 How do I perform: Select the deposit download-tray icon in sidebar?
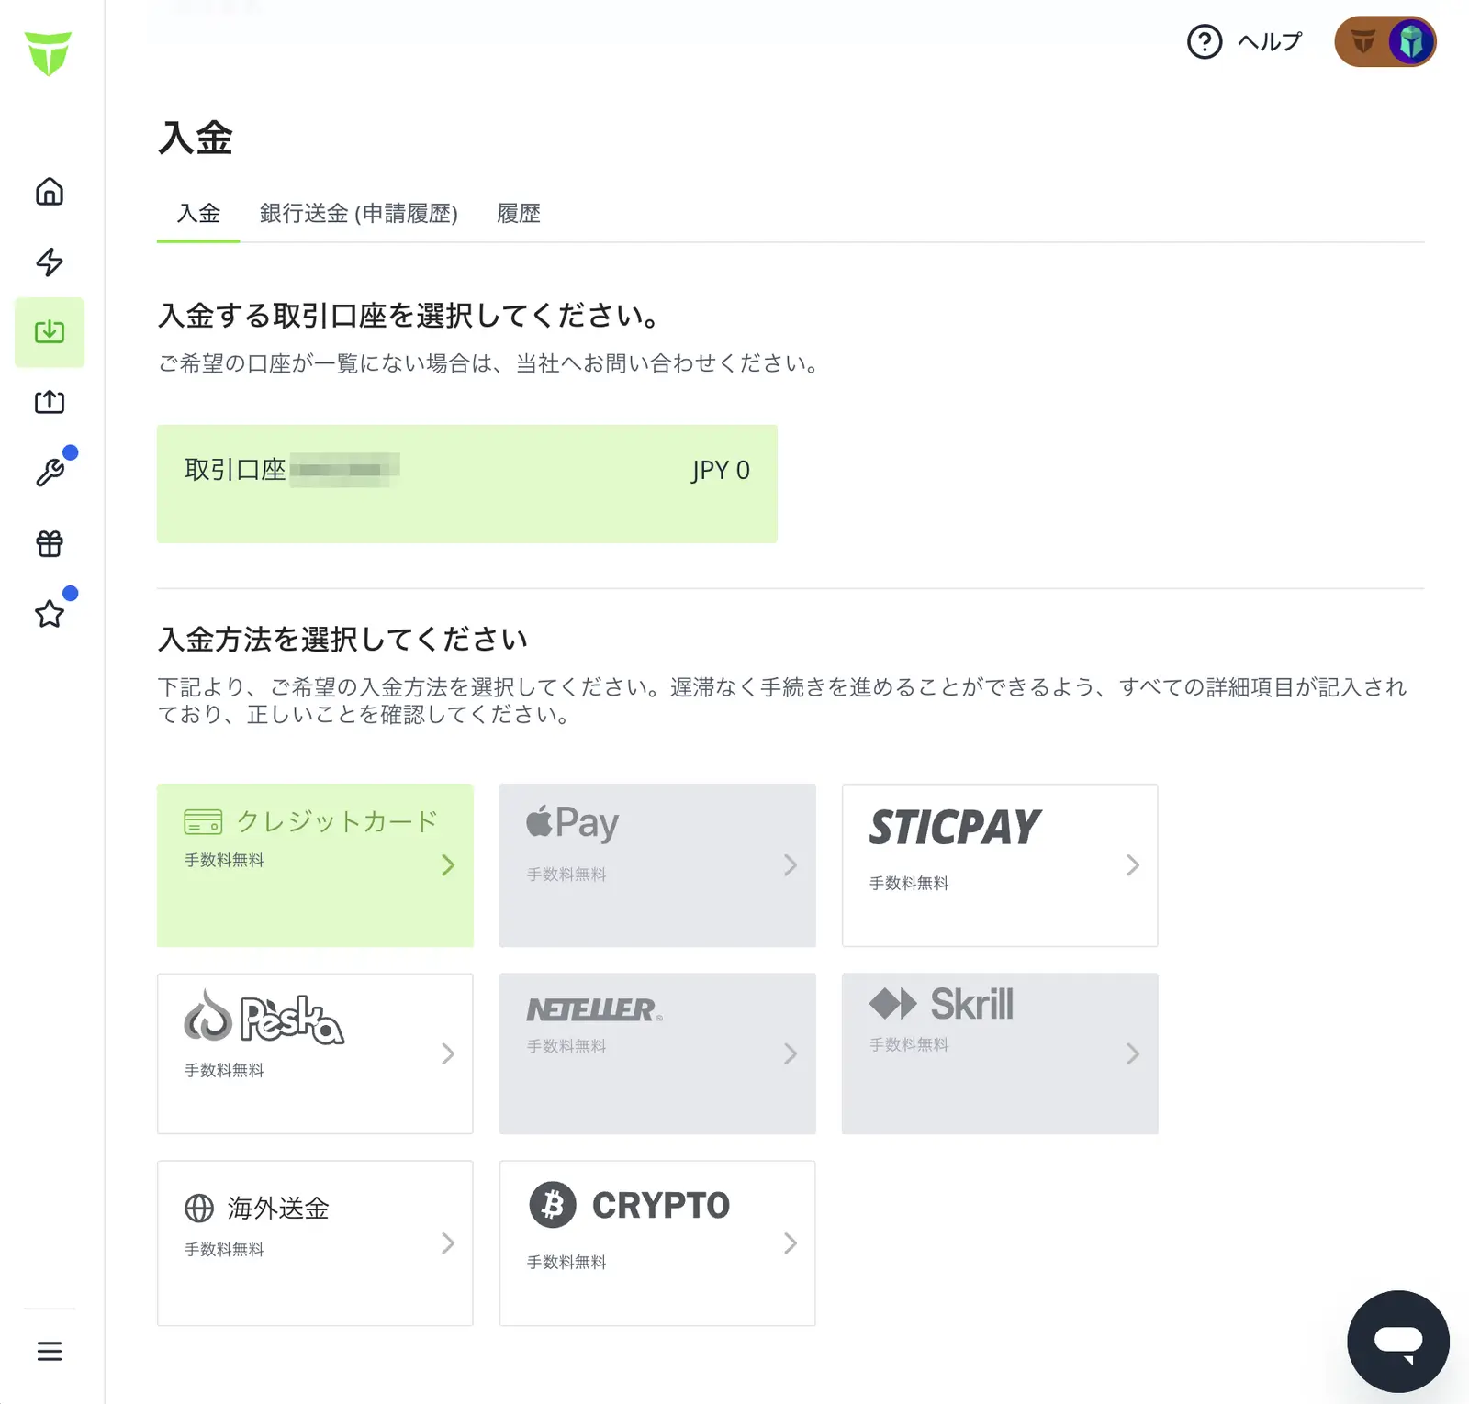[x=50, y=332]
